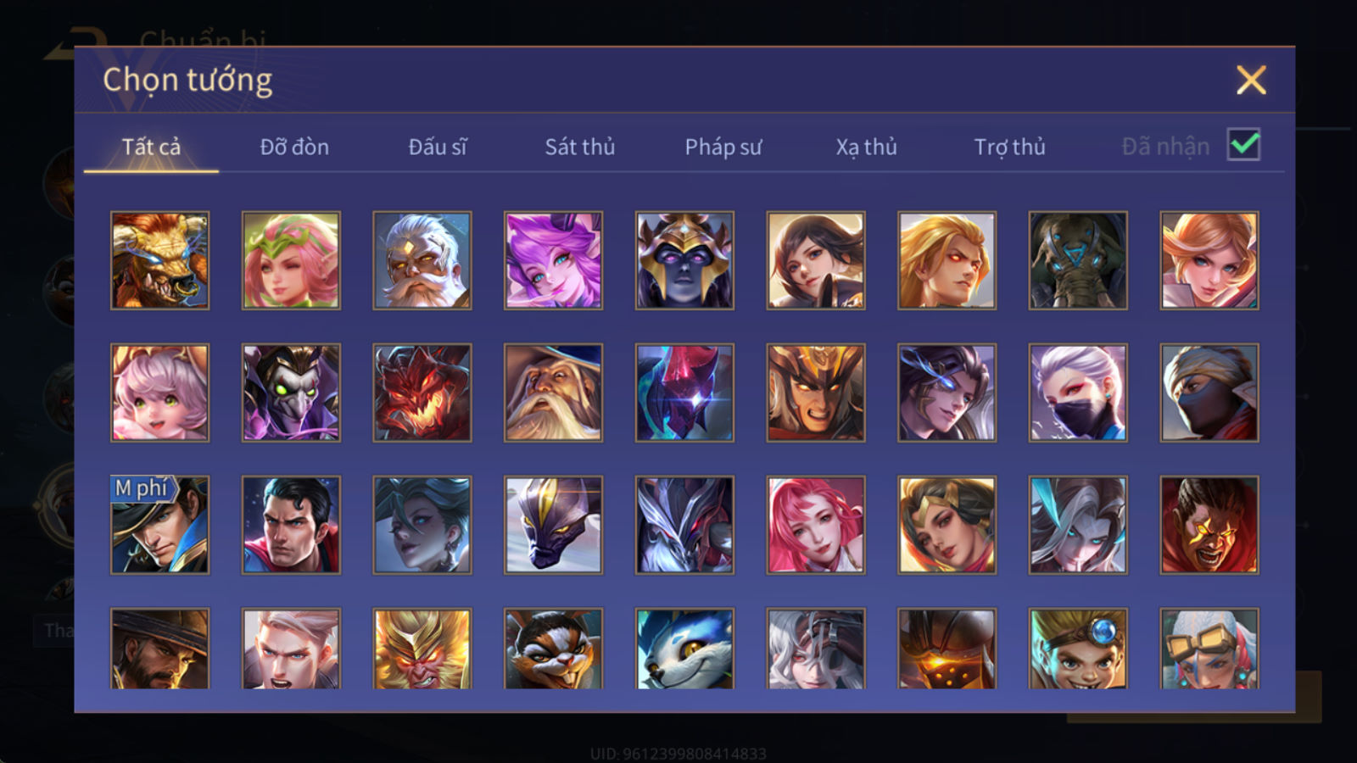
Task: Select the masked white-haired ninja girl
Action: pyautogui.click(x=1078, y=393)
